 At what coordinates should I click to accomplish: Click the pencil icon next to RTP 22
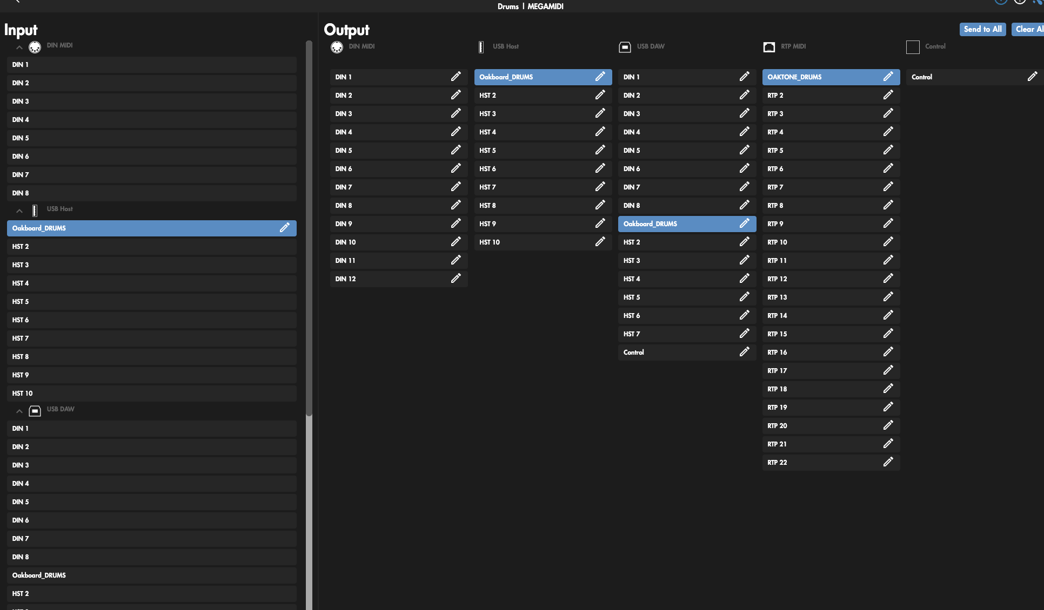click(x=888, y=462)
